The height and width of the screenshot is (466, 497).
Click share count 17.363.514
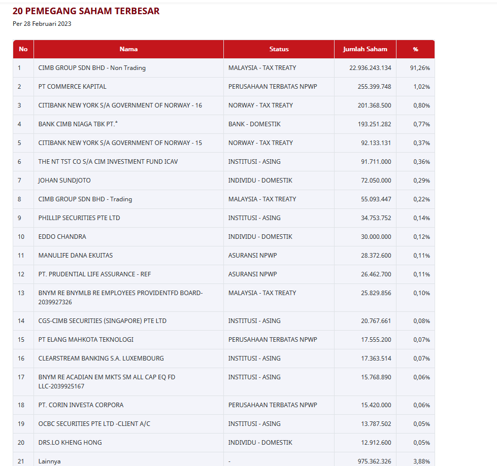point(376,358)
